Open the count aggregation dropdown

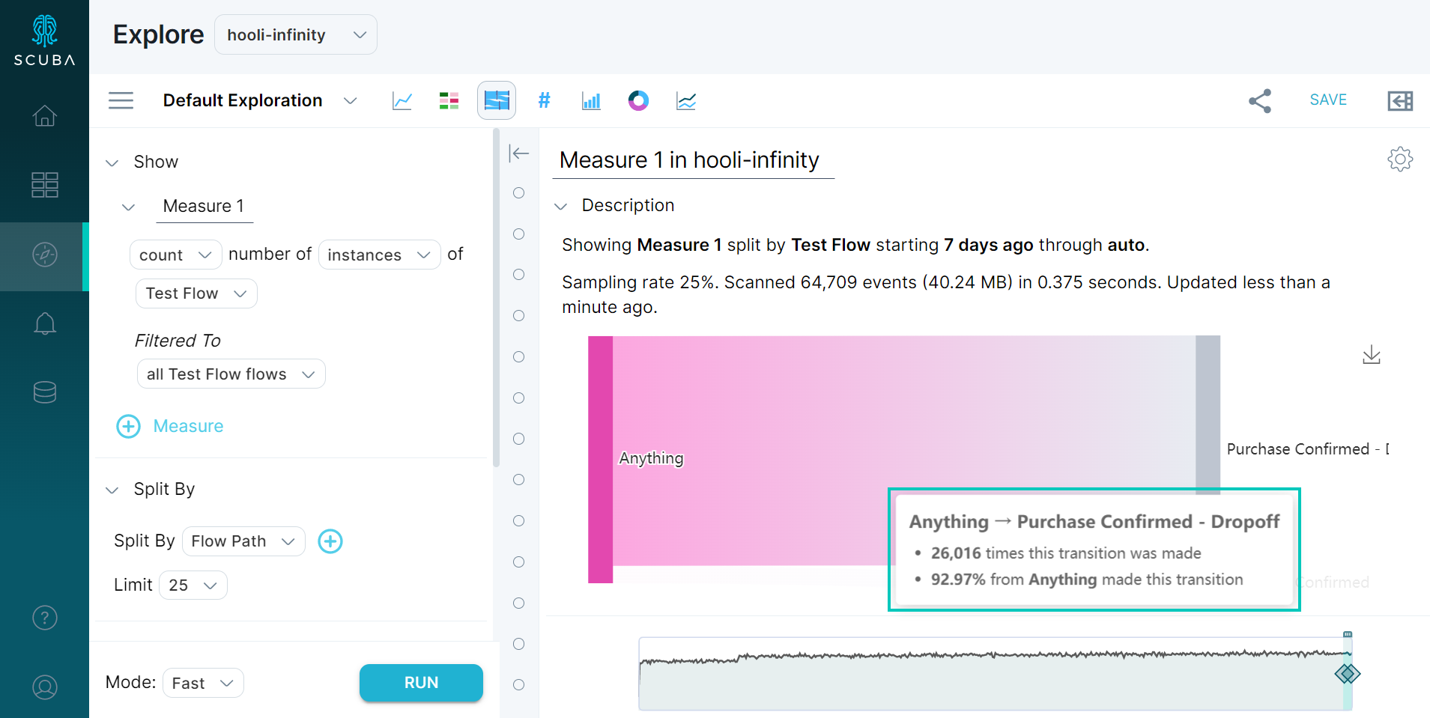[175, 255]
